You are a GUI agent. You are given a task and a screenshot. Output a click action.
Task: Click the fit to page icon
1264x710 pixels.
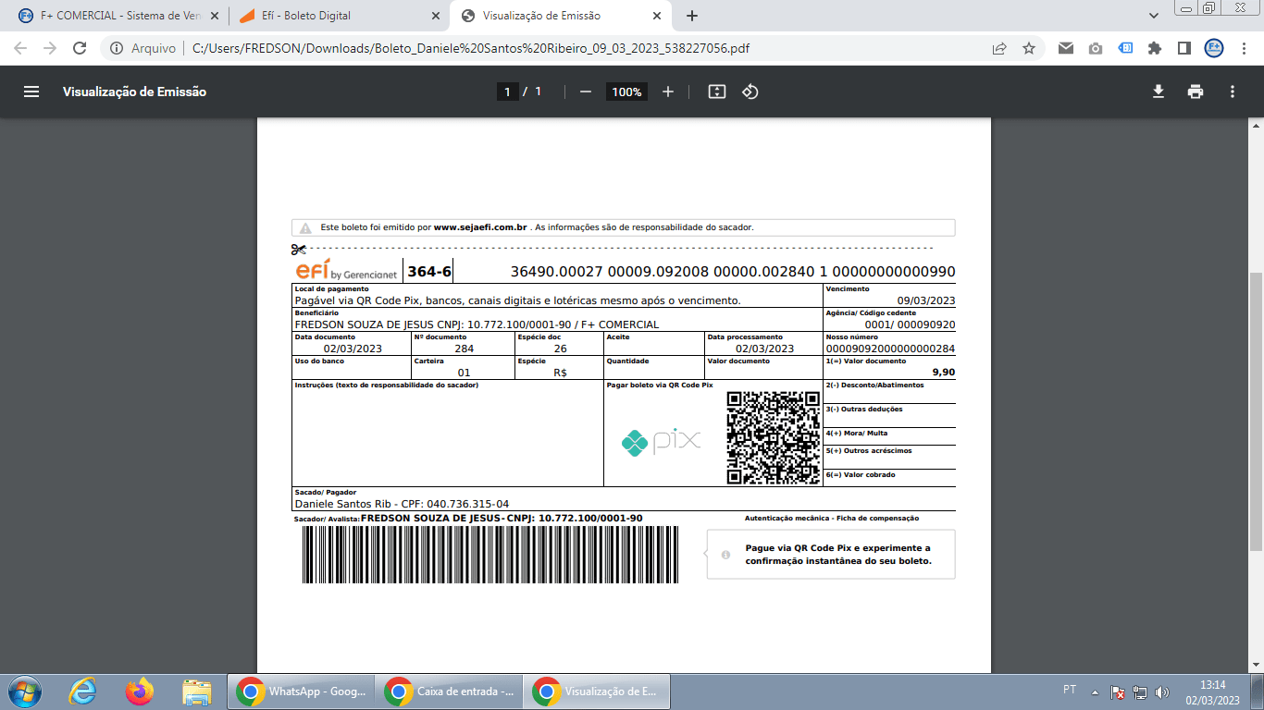(716, 92)
